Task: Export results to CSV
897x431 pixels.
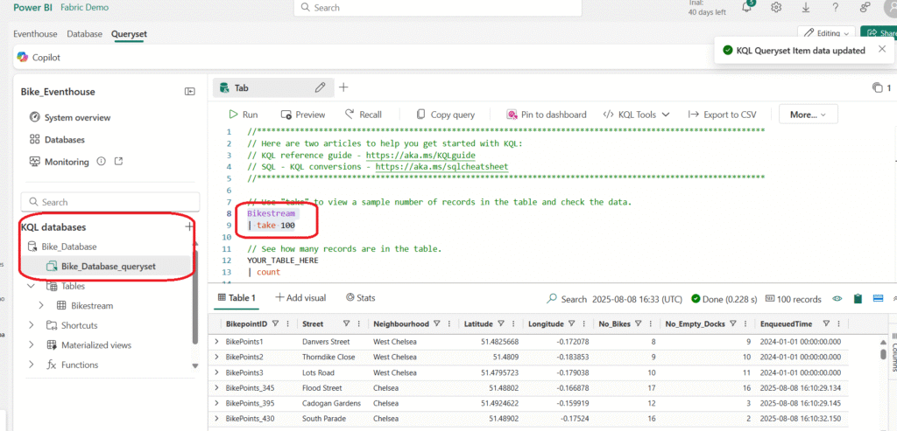Action: pyautogui.click(x=723, y=115)
